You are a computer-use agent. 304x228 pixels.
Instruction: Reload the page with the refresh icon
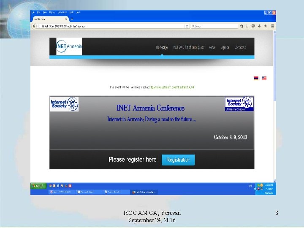point(187,26)
